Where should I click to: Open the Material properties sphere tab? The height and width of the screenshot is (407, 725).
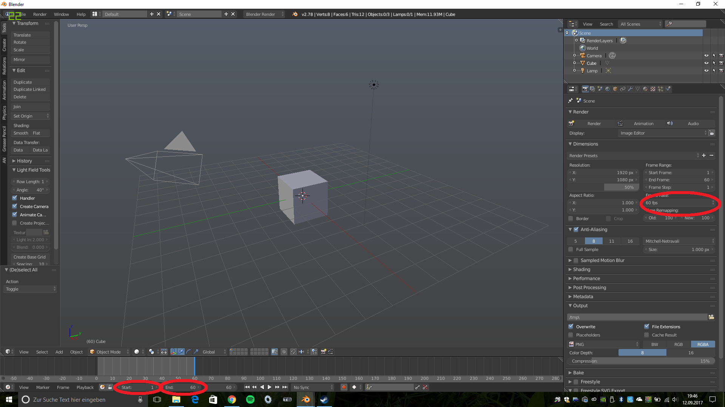[x=645, y=89]
